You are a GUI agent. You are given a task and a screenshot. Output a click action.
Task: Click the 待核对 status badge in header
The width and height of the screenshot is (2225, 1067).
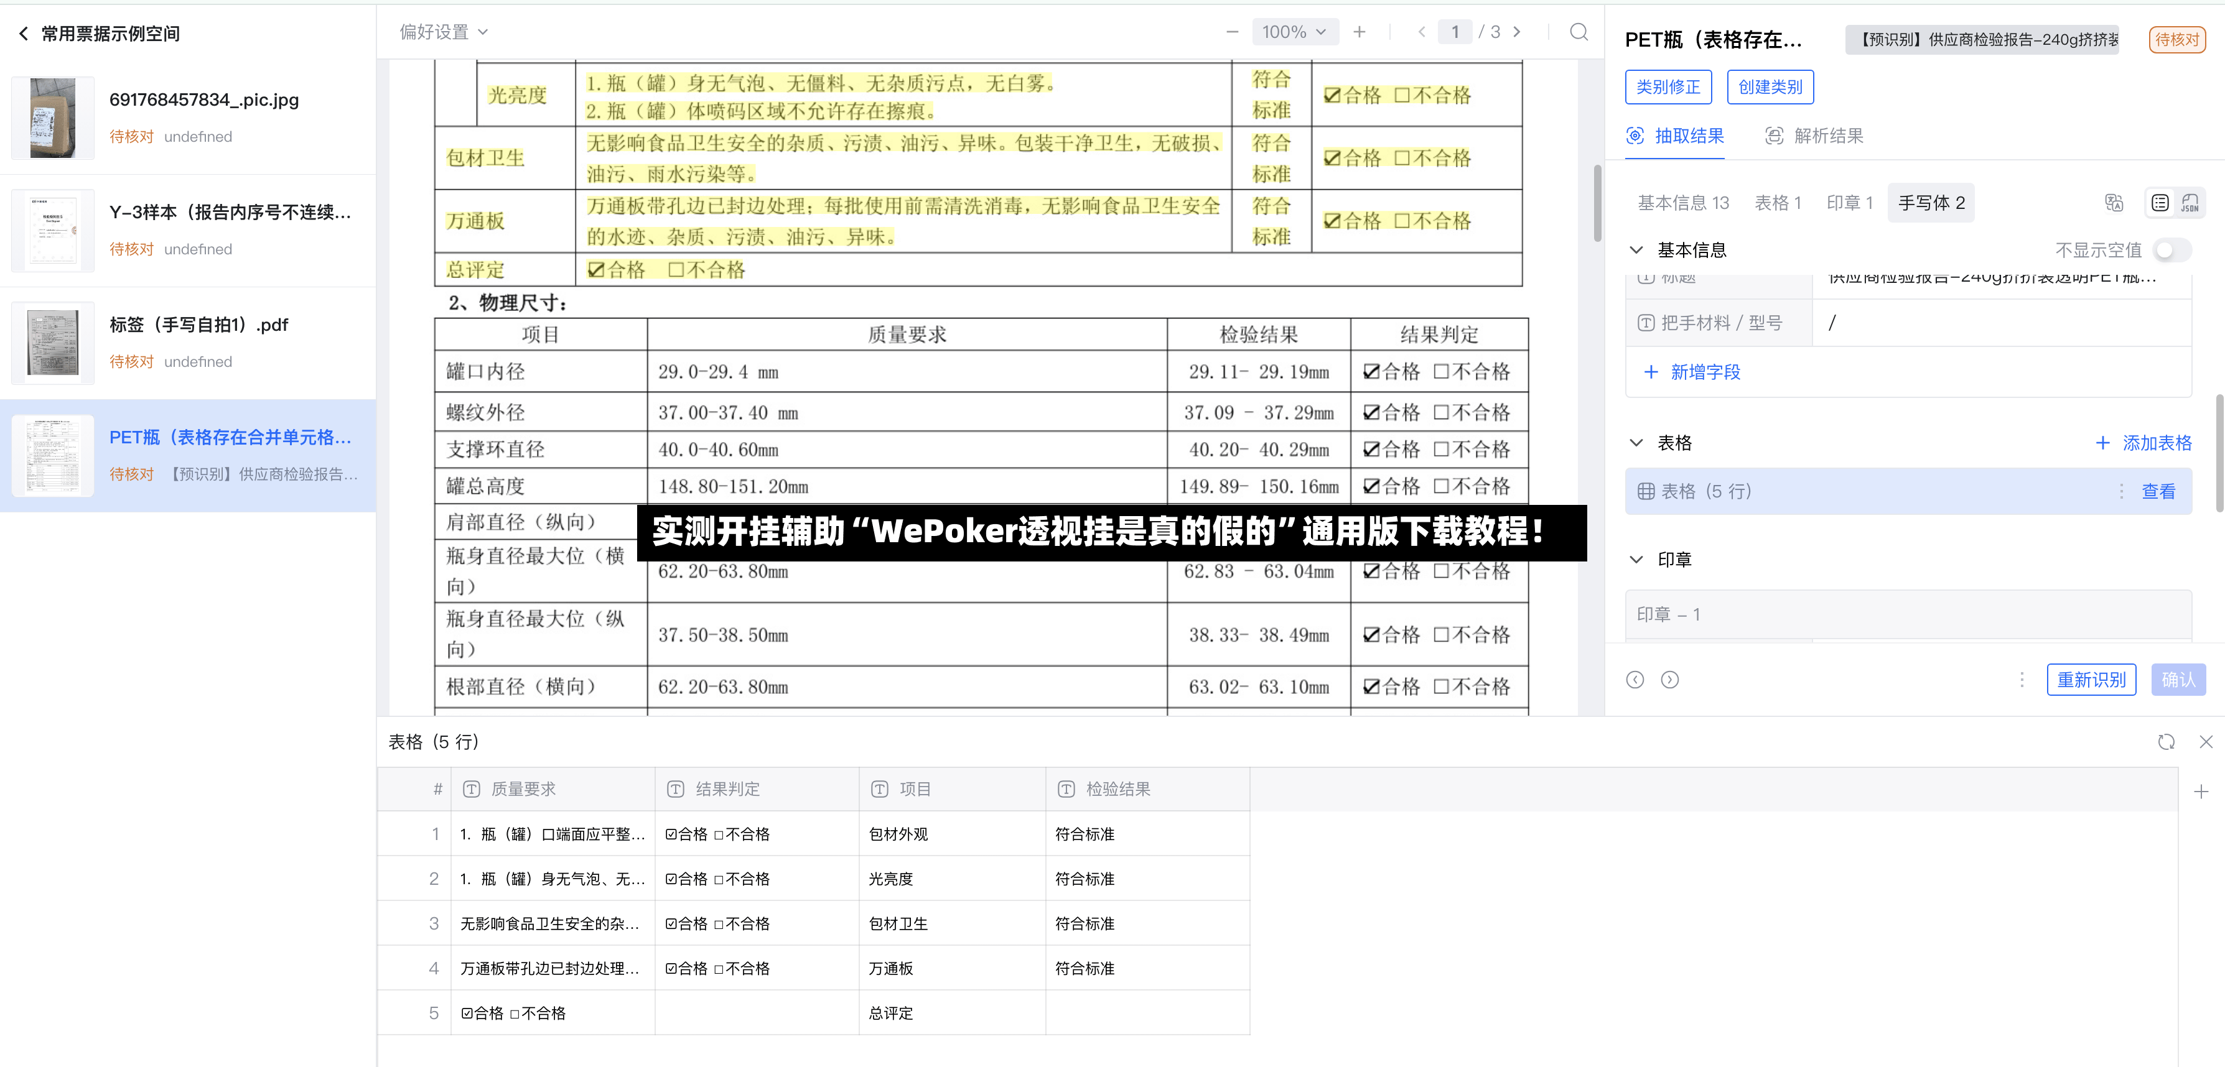[2176, 40]
